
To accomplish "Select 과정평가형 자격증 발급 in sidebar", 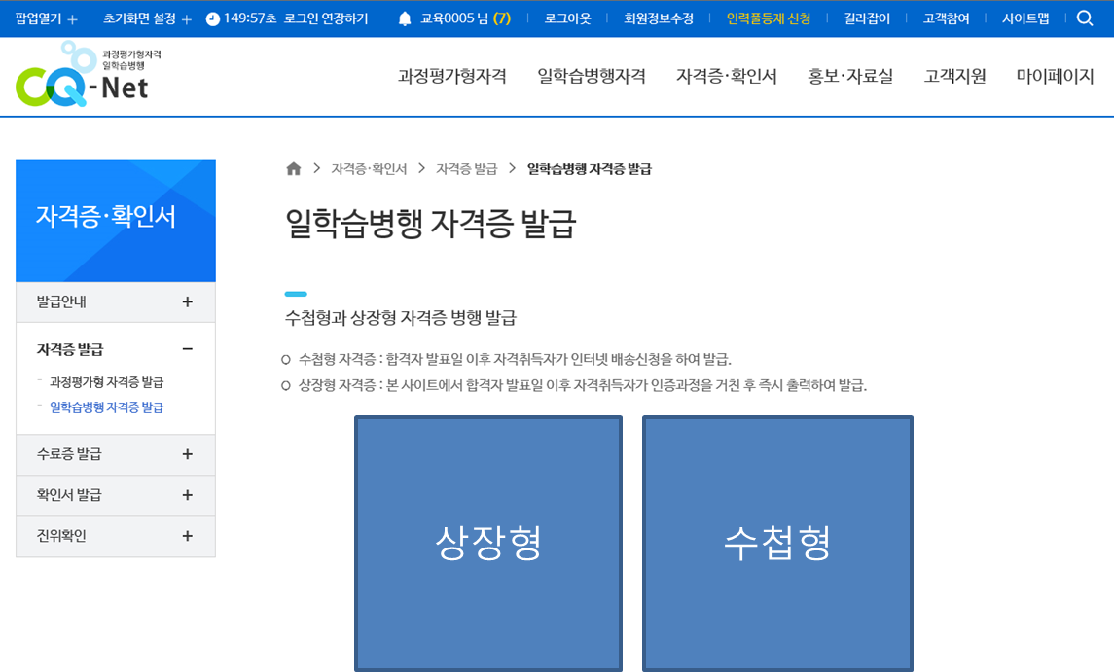I will (107, 382).
